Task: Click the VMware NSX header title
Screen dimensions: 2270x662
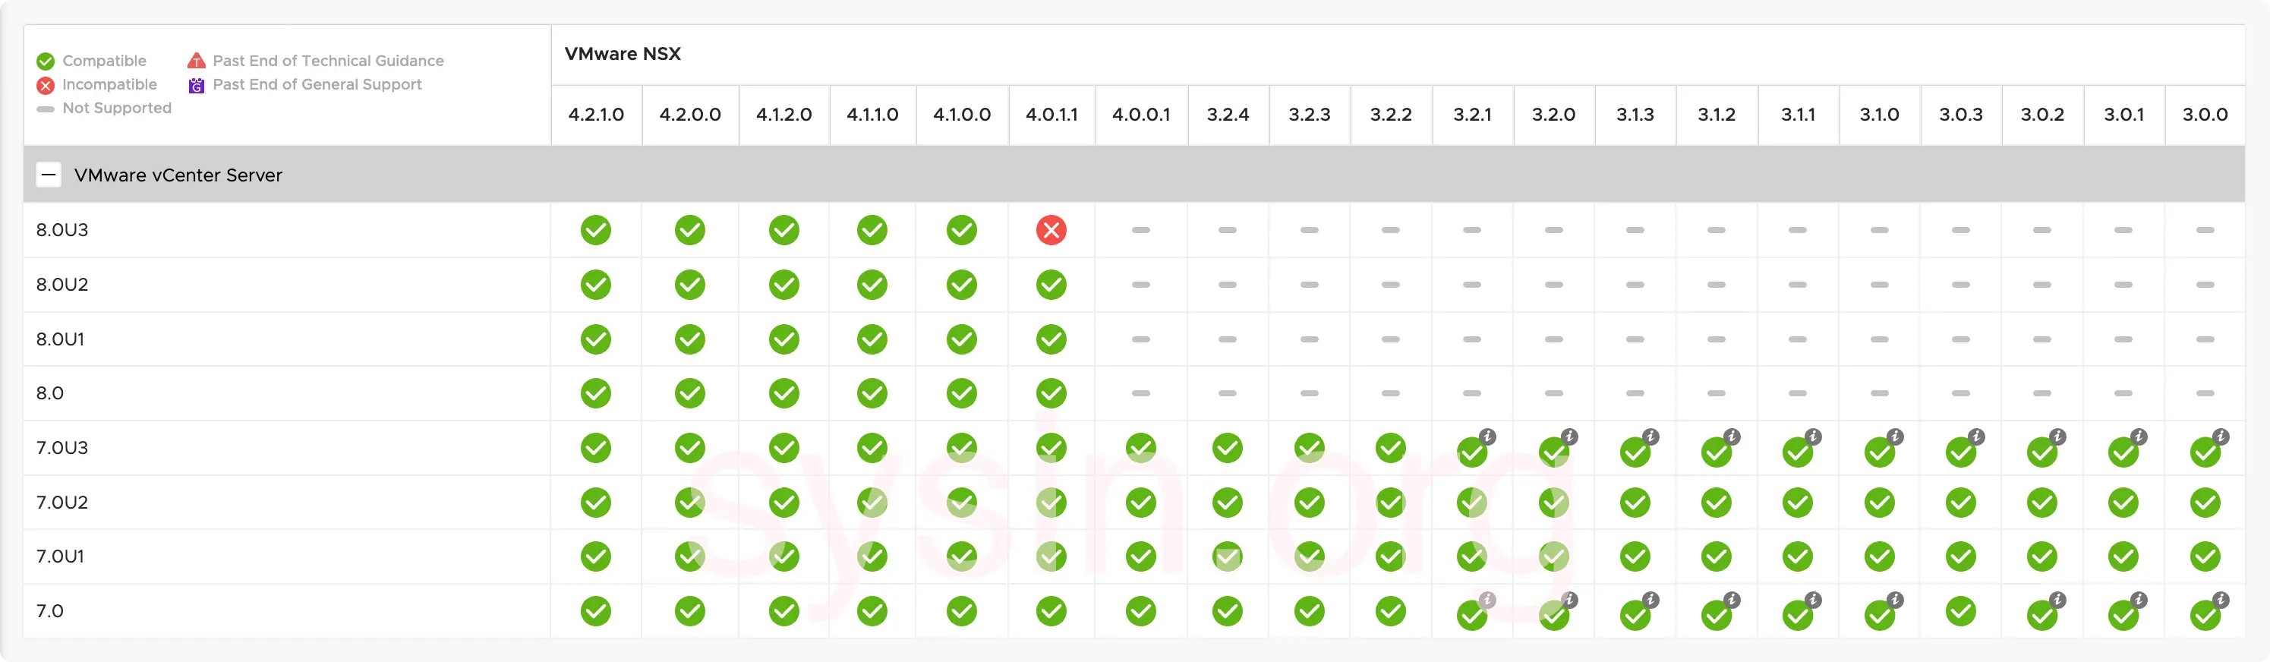Action: 622,54
